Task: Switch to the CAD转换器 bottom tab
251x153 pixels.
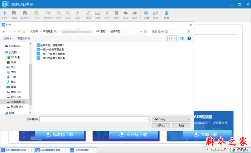Action: pos(82,150)
